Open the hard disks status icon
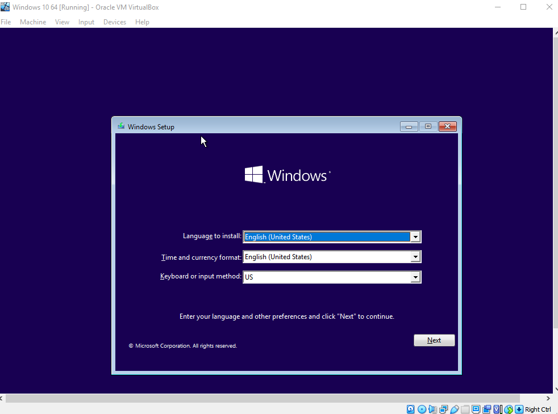Image resolution: width=558 pixels, height=414 pixels. click(410, 409)
